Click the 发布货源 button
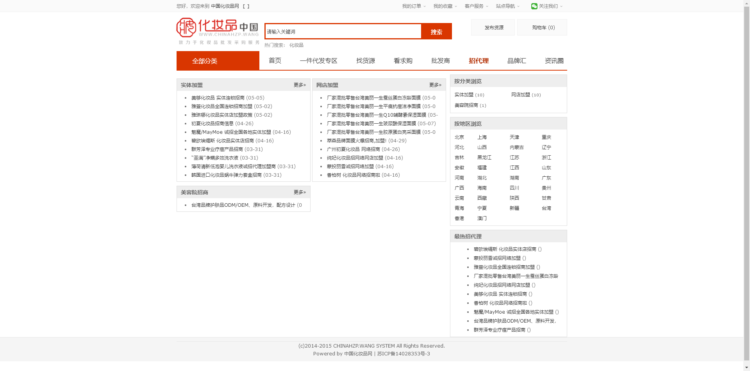The width and height of the screenshot is (750, 371). [x=494, y=28]
